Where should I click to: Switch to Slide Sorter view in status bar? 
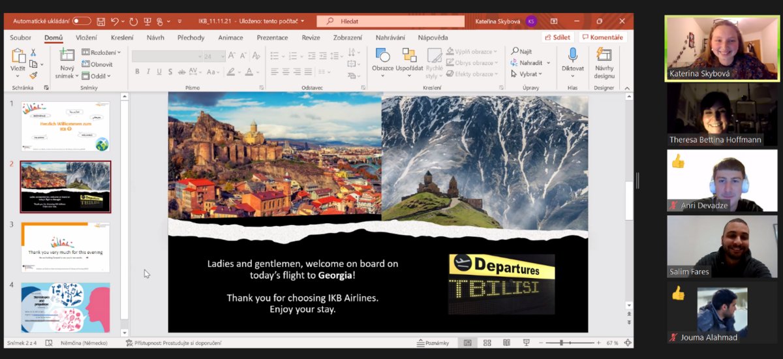[x=487, y=343]
